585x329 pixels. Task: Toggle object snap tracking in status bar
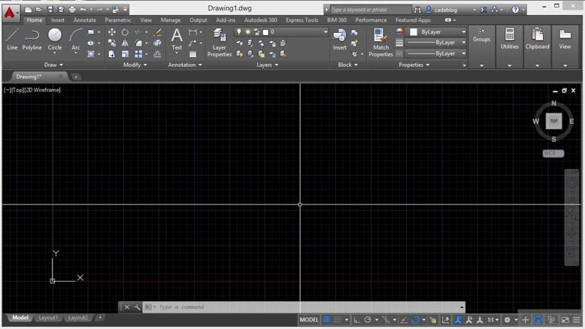click(404, 320)
